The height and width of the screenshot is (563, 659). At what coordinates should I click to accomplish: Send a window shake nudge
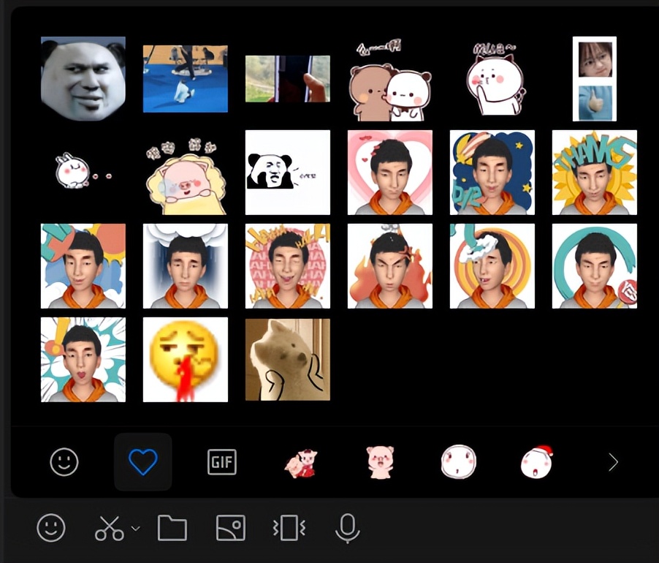coord(289,527)
